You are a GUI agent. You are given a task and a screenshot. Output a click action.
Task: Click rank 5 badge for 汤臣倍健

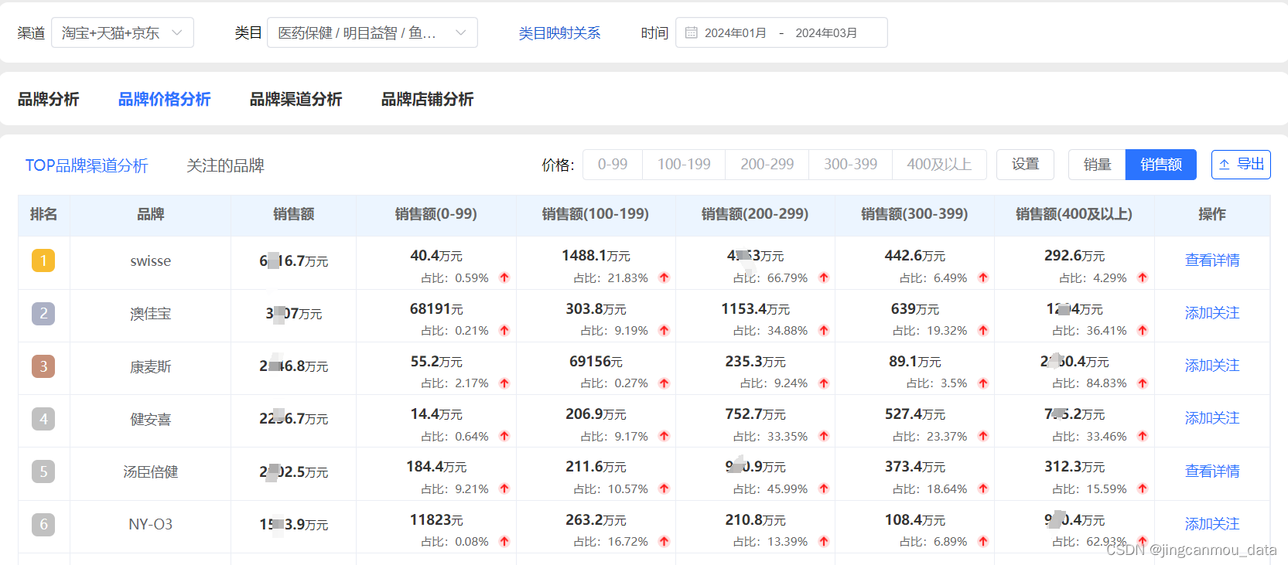pos(43,471)
